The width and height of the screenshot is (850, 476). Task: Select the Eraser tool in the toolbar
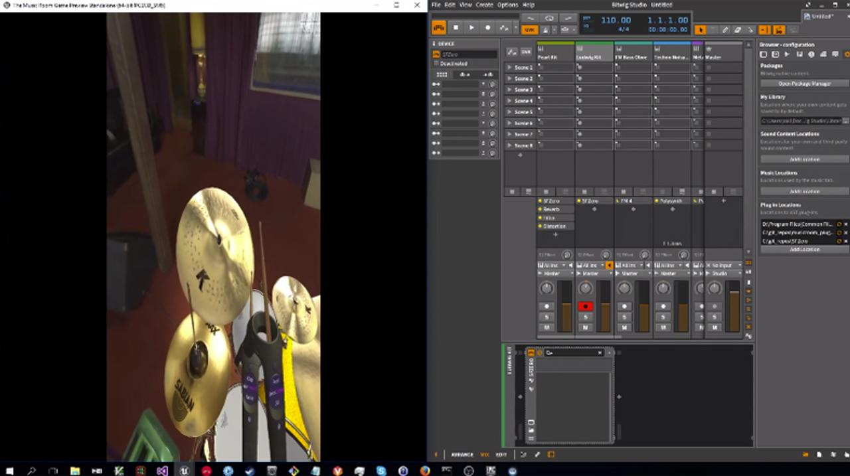(738, 29)
